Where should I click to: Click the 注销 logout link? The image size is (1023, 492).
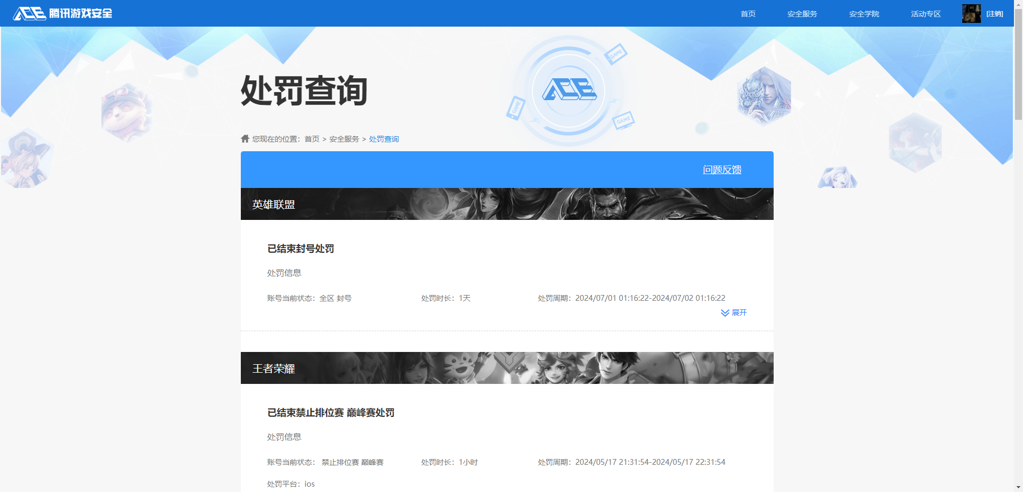point(994,14)
